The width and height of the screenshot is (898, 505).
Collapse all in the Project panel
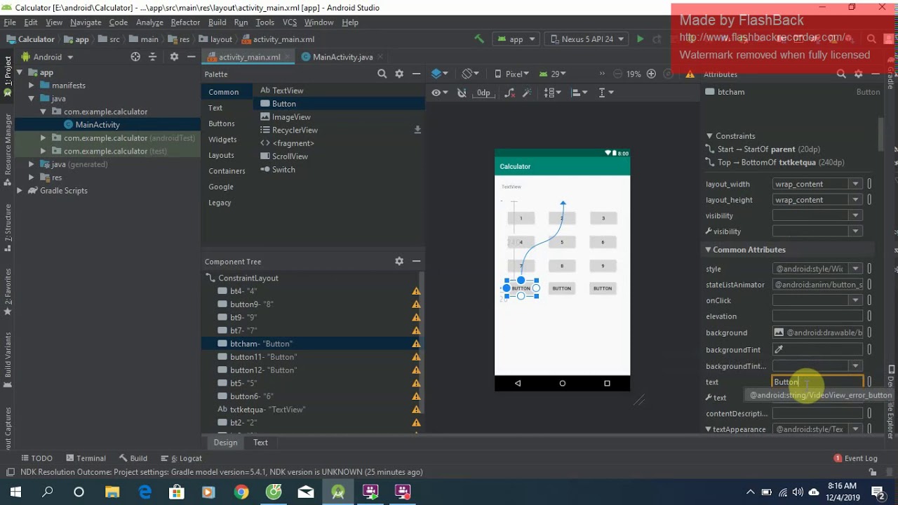pos(152,57)
